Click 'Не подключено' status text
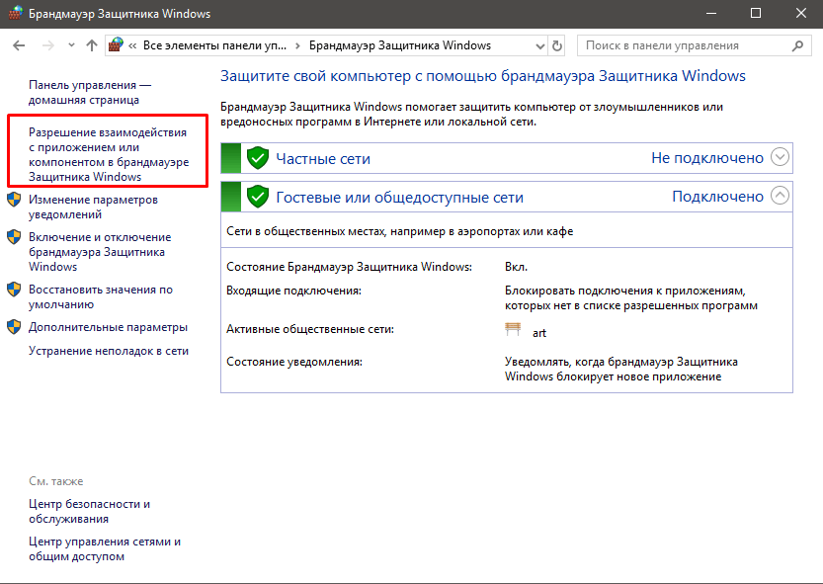 [707, 157]
